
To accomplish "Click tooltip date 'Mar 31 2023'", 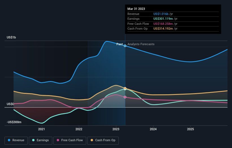I will pyautogui.click(x=136, y=9).
